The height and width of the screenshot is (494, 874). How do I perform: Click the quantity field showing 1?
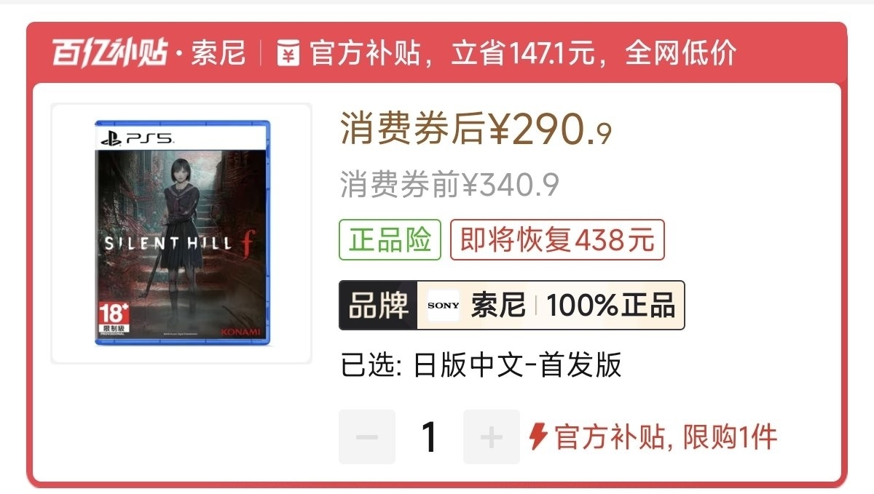click(430, 437)
